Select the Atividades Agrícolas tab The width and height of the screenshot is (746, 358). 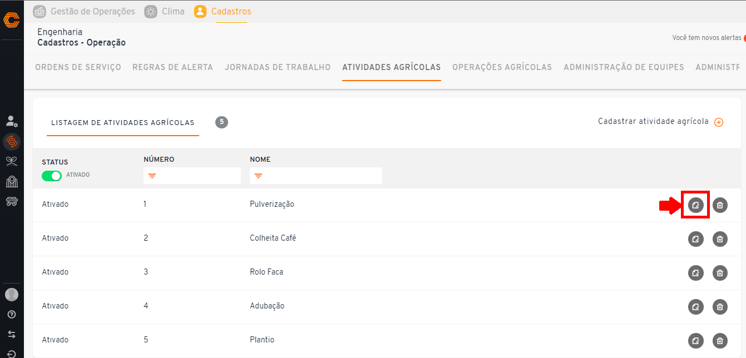(x=392, y=67)
